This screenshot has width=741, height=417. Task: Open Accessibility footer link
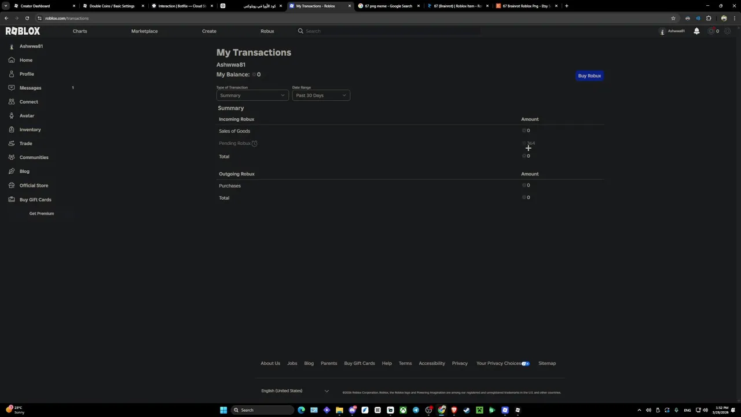click(x=432, y=363)
